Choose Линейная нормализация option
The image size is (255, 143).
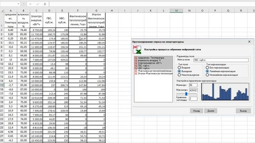[x=207, y=71]
